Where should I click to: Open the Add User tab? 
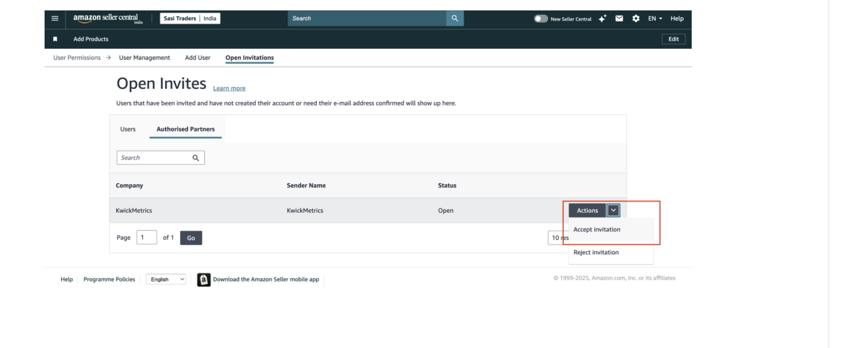click(x=198, y=58)
